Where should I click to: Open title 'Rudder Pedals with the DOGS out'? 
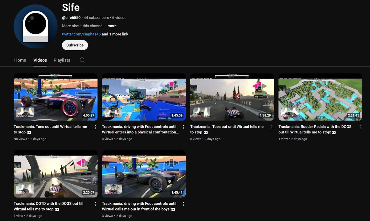click(x=315, y=129)
